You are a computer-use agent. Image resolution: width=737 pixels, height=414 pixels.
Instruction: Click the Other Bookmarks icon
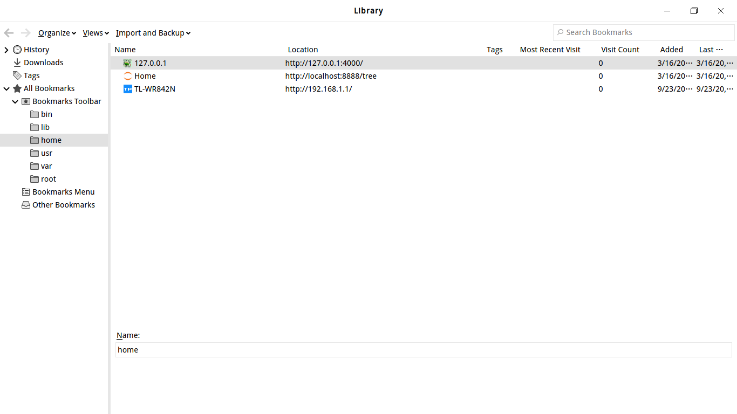point(25,204)
